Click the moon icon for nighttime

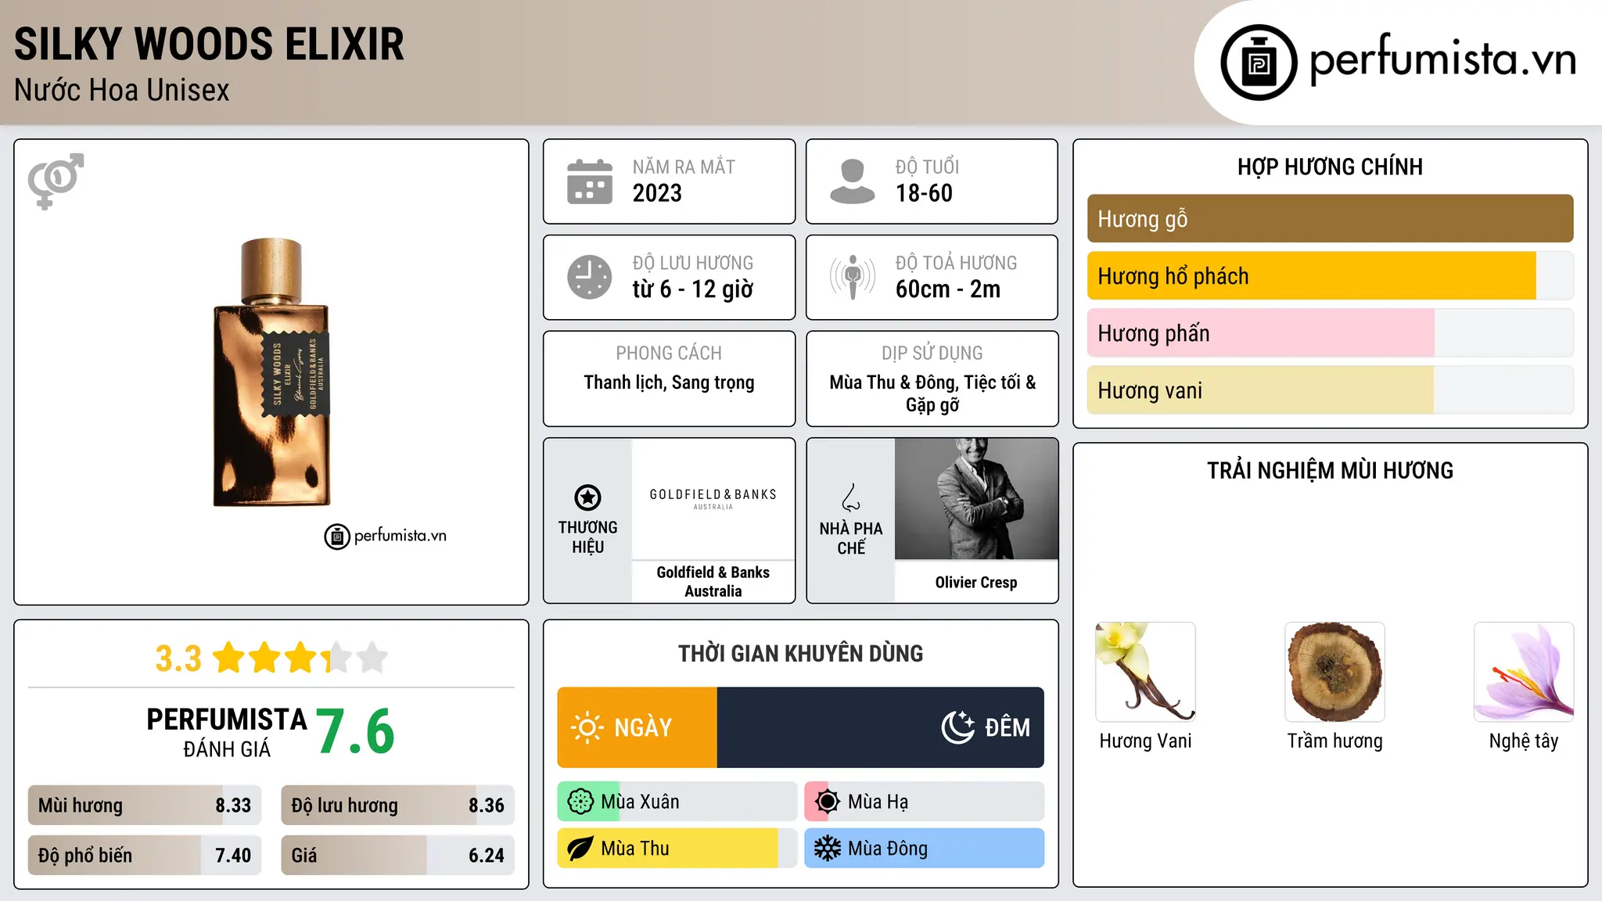(x=957, y=727)
